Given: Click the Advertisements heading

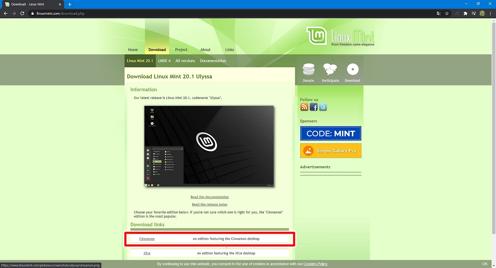Looking at the screenshot, I should (315, 167).
